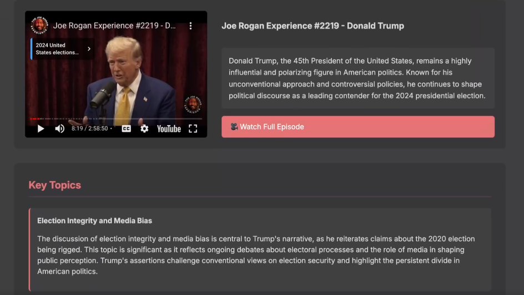Screen dimensions: 524x295
Task: Click the Joe Rogan Experience channel avatar
Action: point(39,26)
